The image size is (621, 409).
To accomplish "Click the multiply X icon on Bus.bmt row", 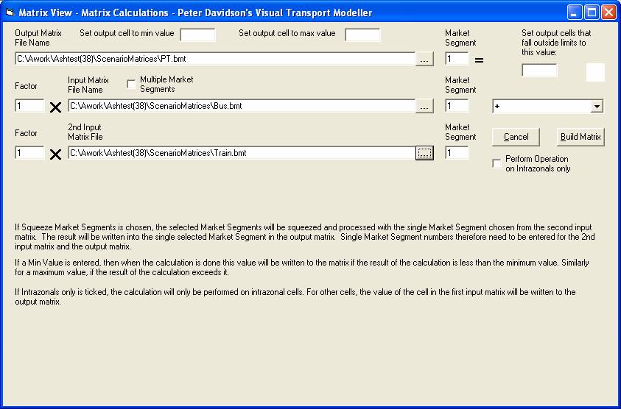I will 56,107.
